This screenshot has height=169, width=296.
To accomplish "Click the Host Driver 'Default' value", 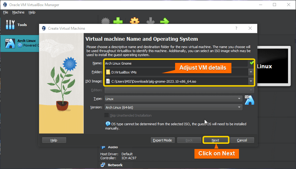I will coord(127,154).
